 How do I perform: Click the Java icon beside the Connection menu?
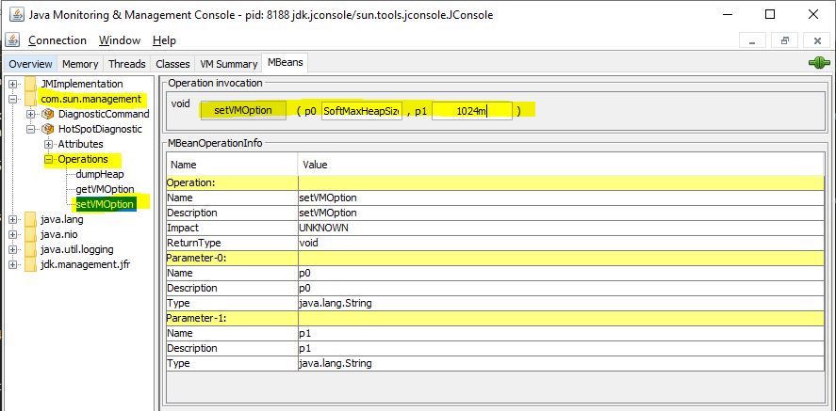point(13,40)
